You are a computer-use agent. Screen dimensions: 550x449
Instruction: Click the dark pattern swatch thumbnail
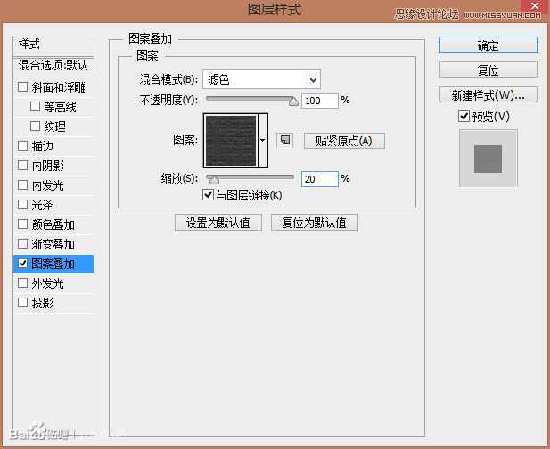(x=231, y=141)
